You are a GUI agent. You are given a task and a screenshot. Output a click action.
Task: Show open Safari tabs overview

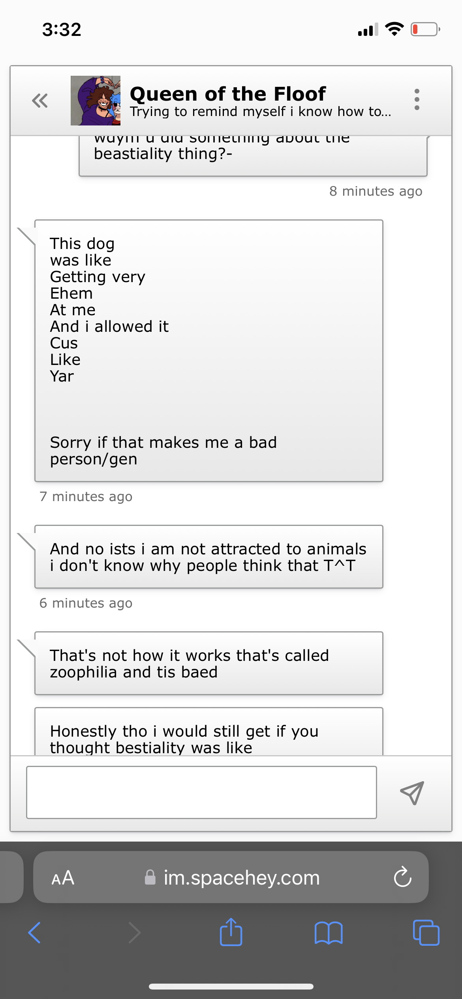(x=426, y=933)
